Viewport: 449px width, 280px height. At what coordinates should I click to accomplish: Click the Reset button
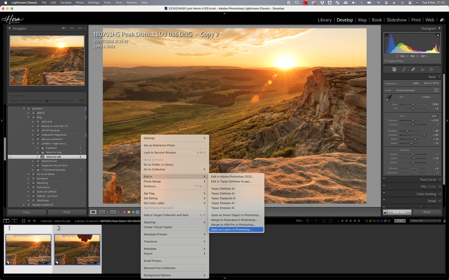click(x=427, y=212)
